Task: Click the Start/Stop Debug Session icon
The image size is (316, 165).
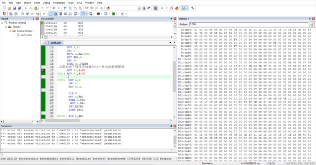Action: 155,8
